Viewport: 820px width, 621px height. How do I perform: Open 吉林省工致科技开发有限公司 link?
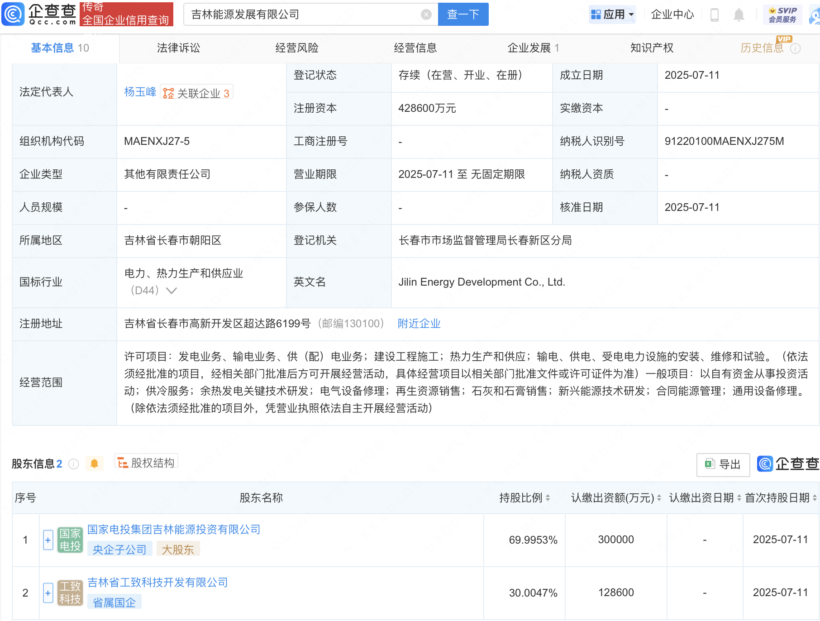(x=157, y=583)
